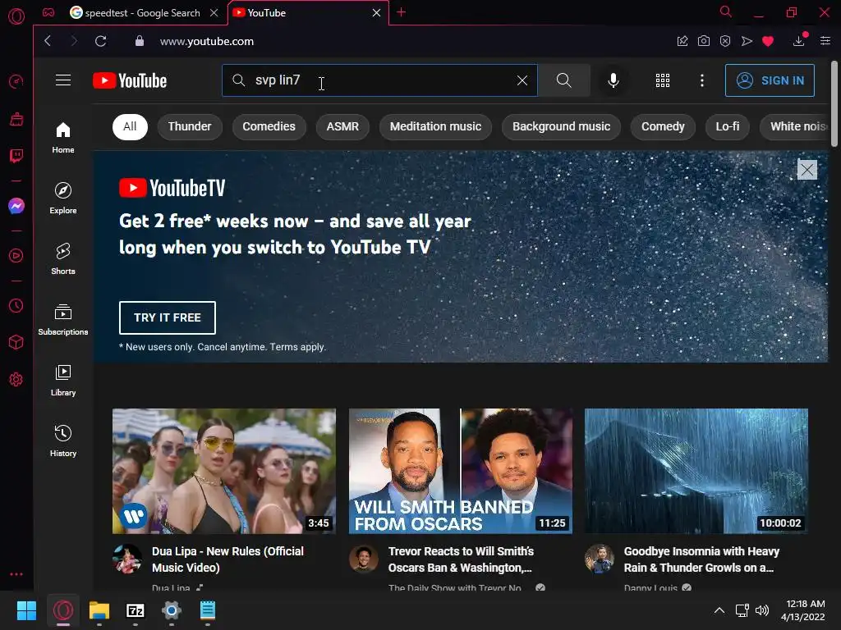
Task: Open Shorts in YouTube sidebar
Action: [x=63, y=258]
